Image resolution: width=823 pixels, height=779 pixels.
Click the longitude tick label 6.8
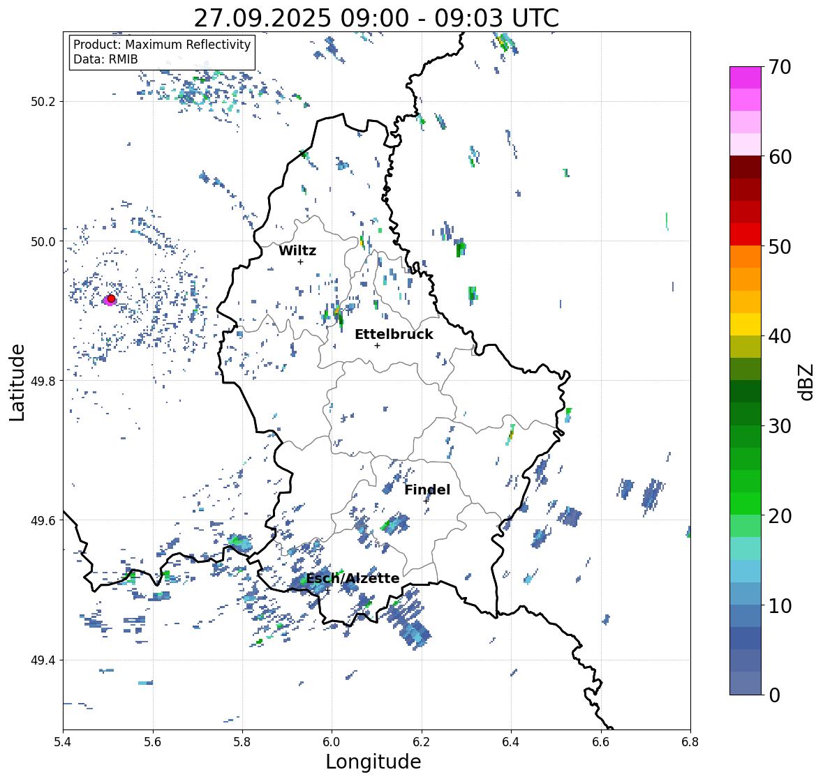tap(690, 741)
